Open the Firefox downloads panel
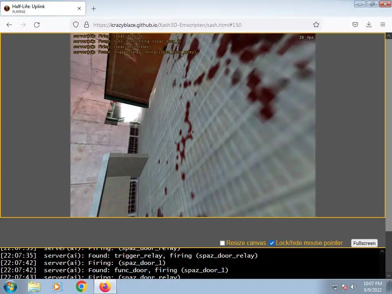 click(369, 24)
